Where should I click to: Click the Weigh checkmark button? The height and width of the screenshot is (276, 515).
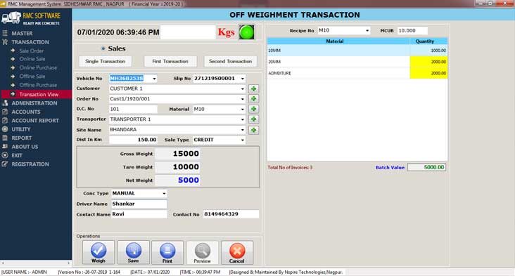(x=98, y=252)
